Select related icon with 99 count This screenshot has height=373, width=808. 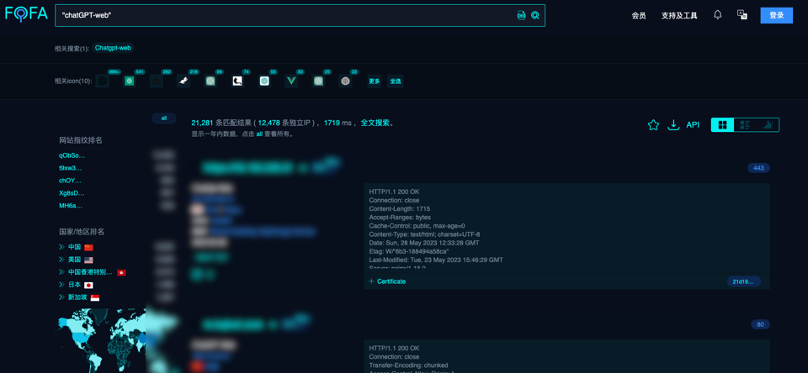(210, 81)
